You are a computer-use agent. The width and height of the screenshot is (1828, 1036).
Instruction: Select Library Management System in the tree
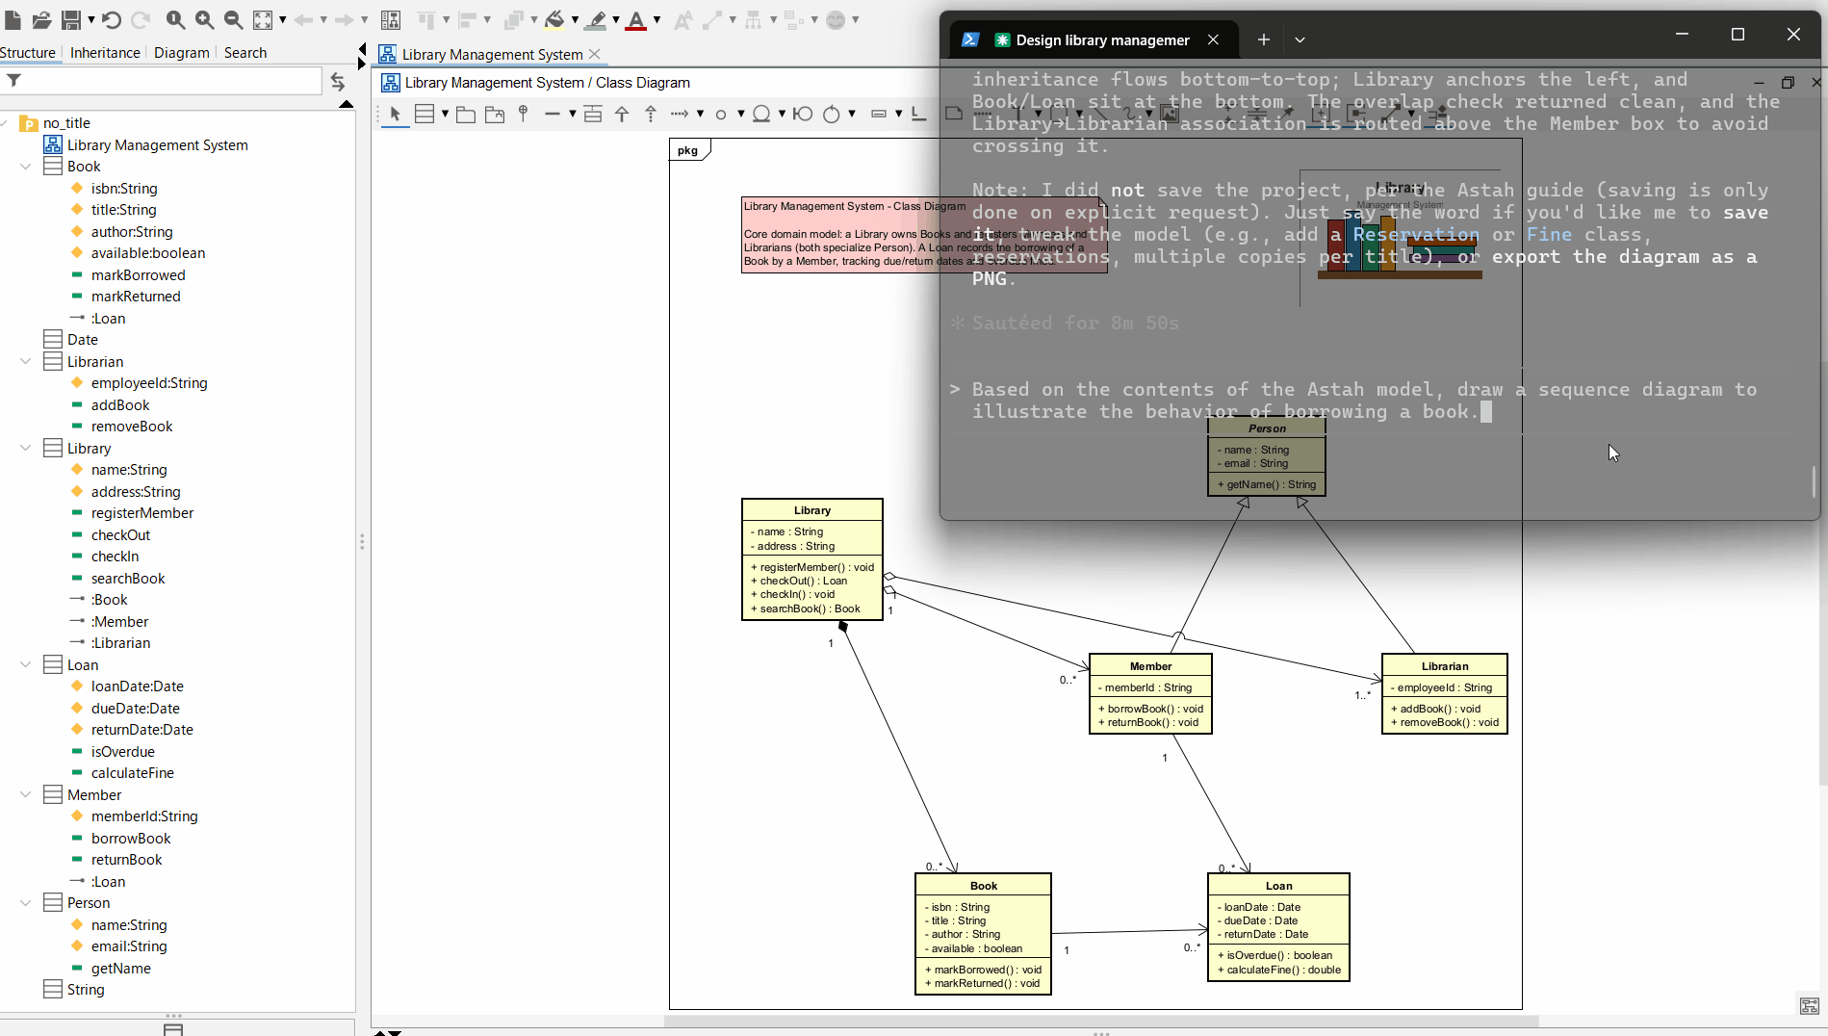[157, 145]
